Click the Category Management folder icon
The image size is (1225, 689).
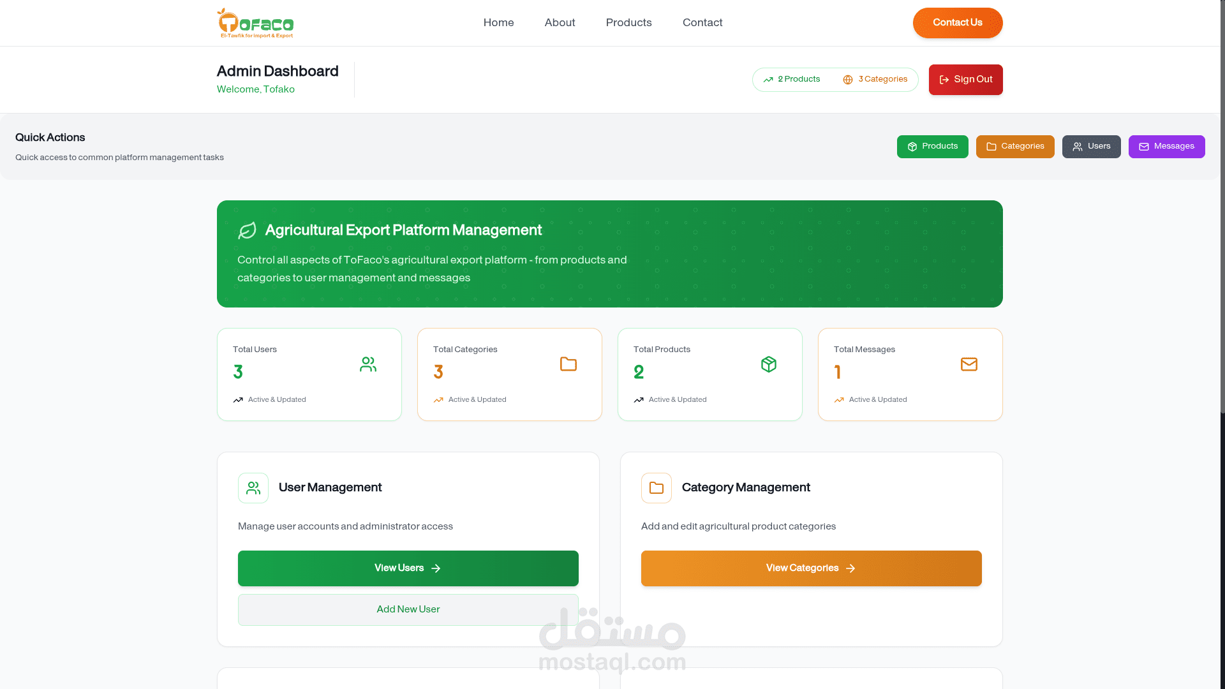[x=656, y=488]
